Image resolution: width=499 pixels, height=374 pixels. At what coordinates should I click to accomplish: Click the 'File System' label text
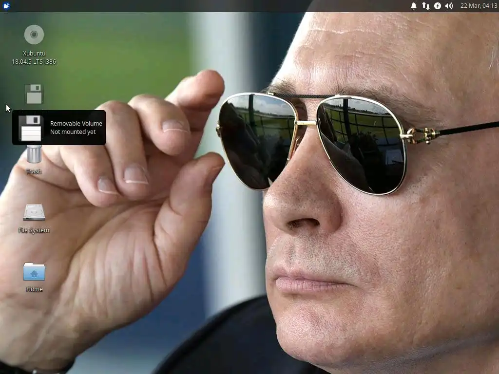(x=34, y=230)
